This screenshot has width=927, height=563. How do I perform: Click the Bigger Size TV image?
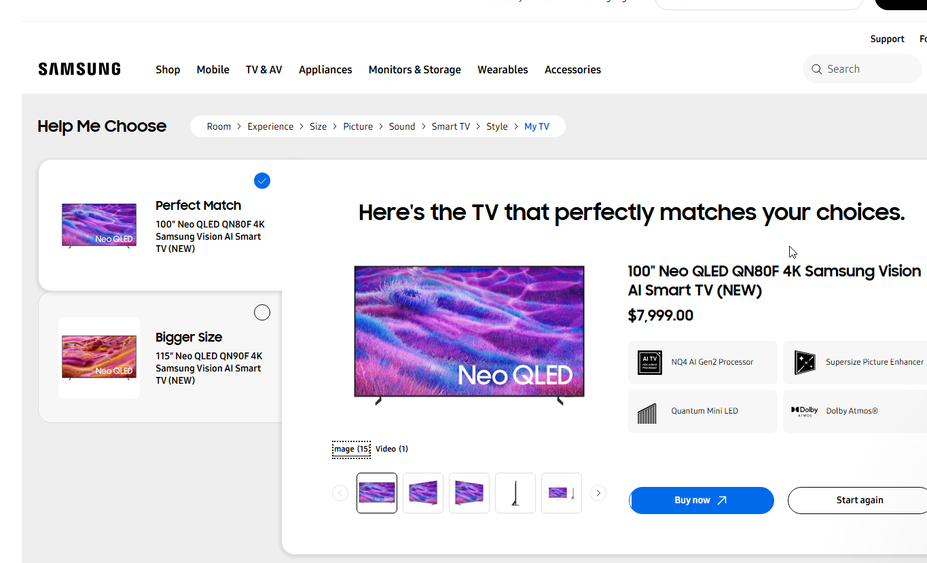[99, 357]
